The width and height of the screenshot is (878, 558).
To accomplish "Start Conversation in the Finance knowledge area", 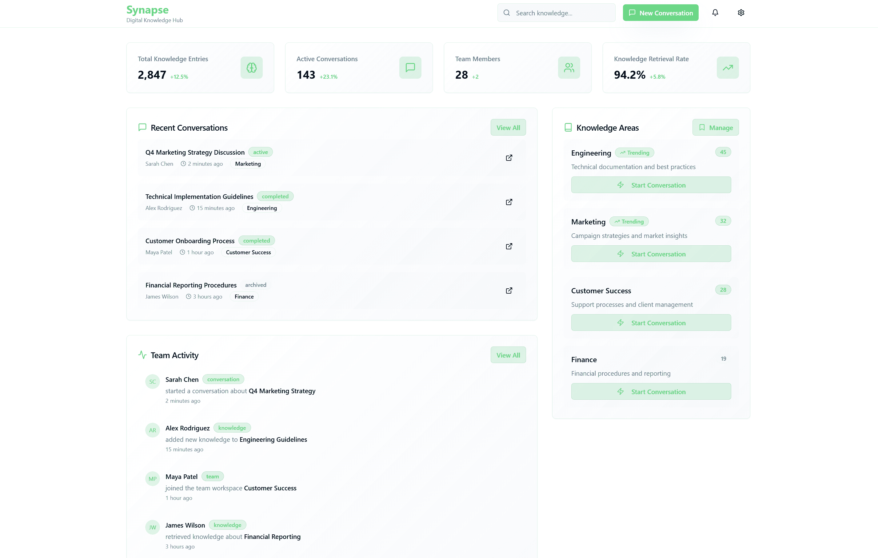I will [651, 391].
